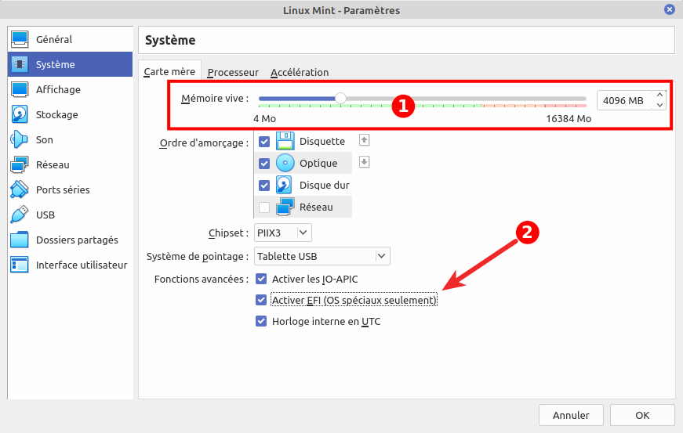The height and width of the screenshot is (433, 683).
Task: Close the Paramètres dialog window
Action: click(x=670, y=9)
